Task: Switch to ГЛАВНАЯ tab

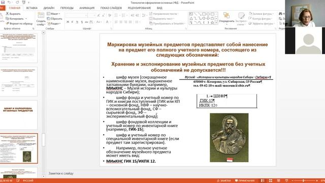Action: click(x=15, y=8)
